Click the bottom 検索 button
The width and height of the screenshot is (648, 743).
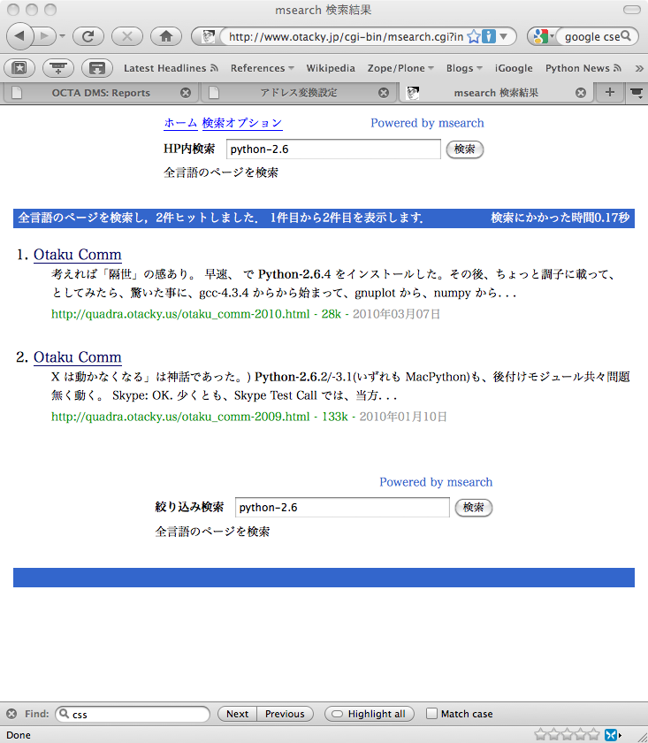[474, 508]
